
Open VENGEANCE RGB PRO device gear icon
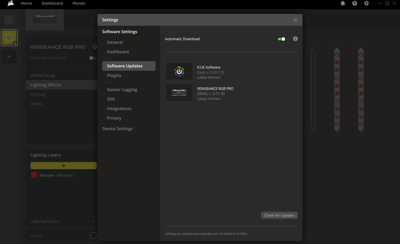click(94, 47)
